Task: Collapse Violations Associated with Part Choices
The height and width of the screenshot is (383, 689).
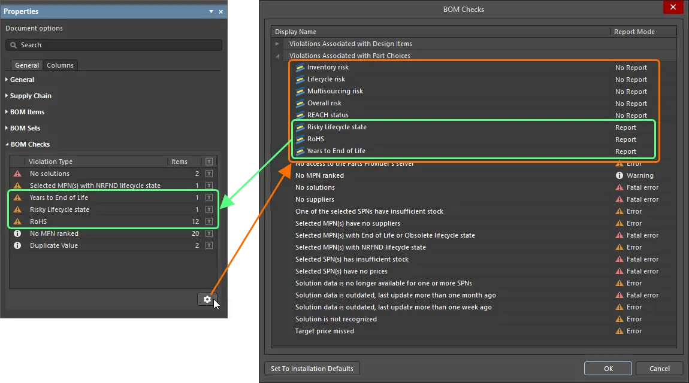Action: point(277,56)
